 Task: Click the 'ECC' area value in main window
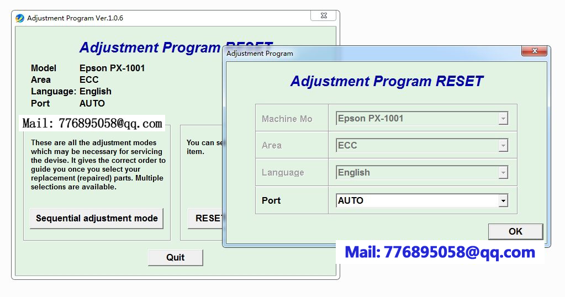tap(89, 79)
